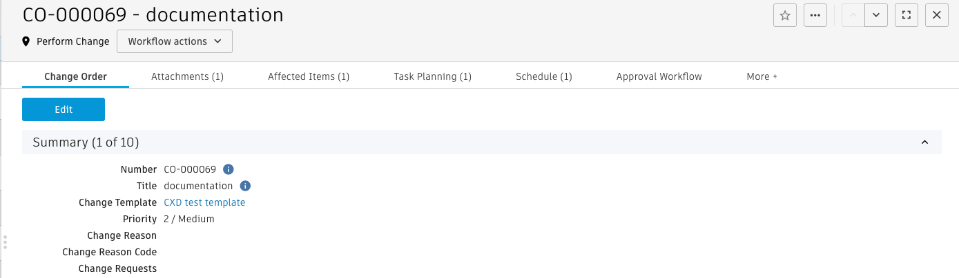Open the Workflow actions dropdown
Viewport: 959px width, 278px height.
(x=175, y=41)
